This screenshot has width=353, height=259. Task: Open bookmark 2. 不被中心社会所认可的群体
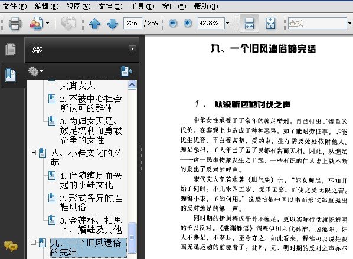point(91,103)
